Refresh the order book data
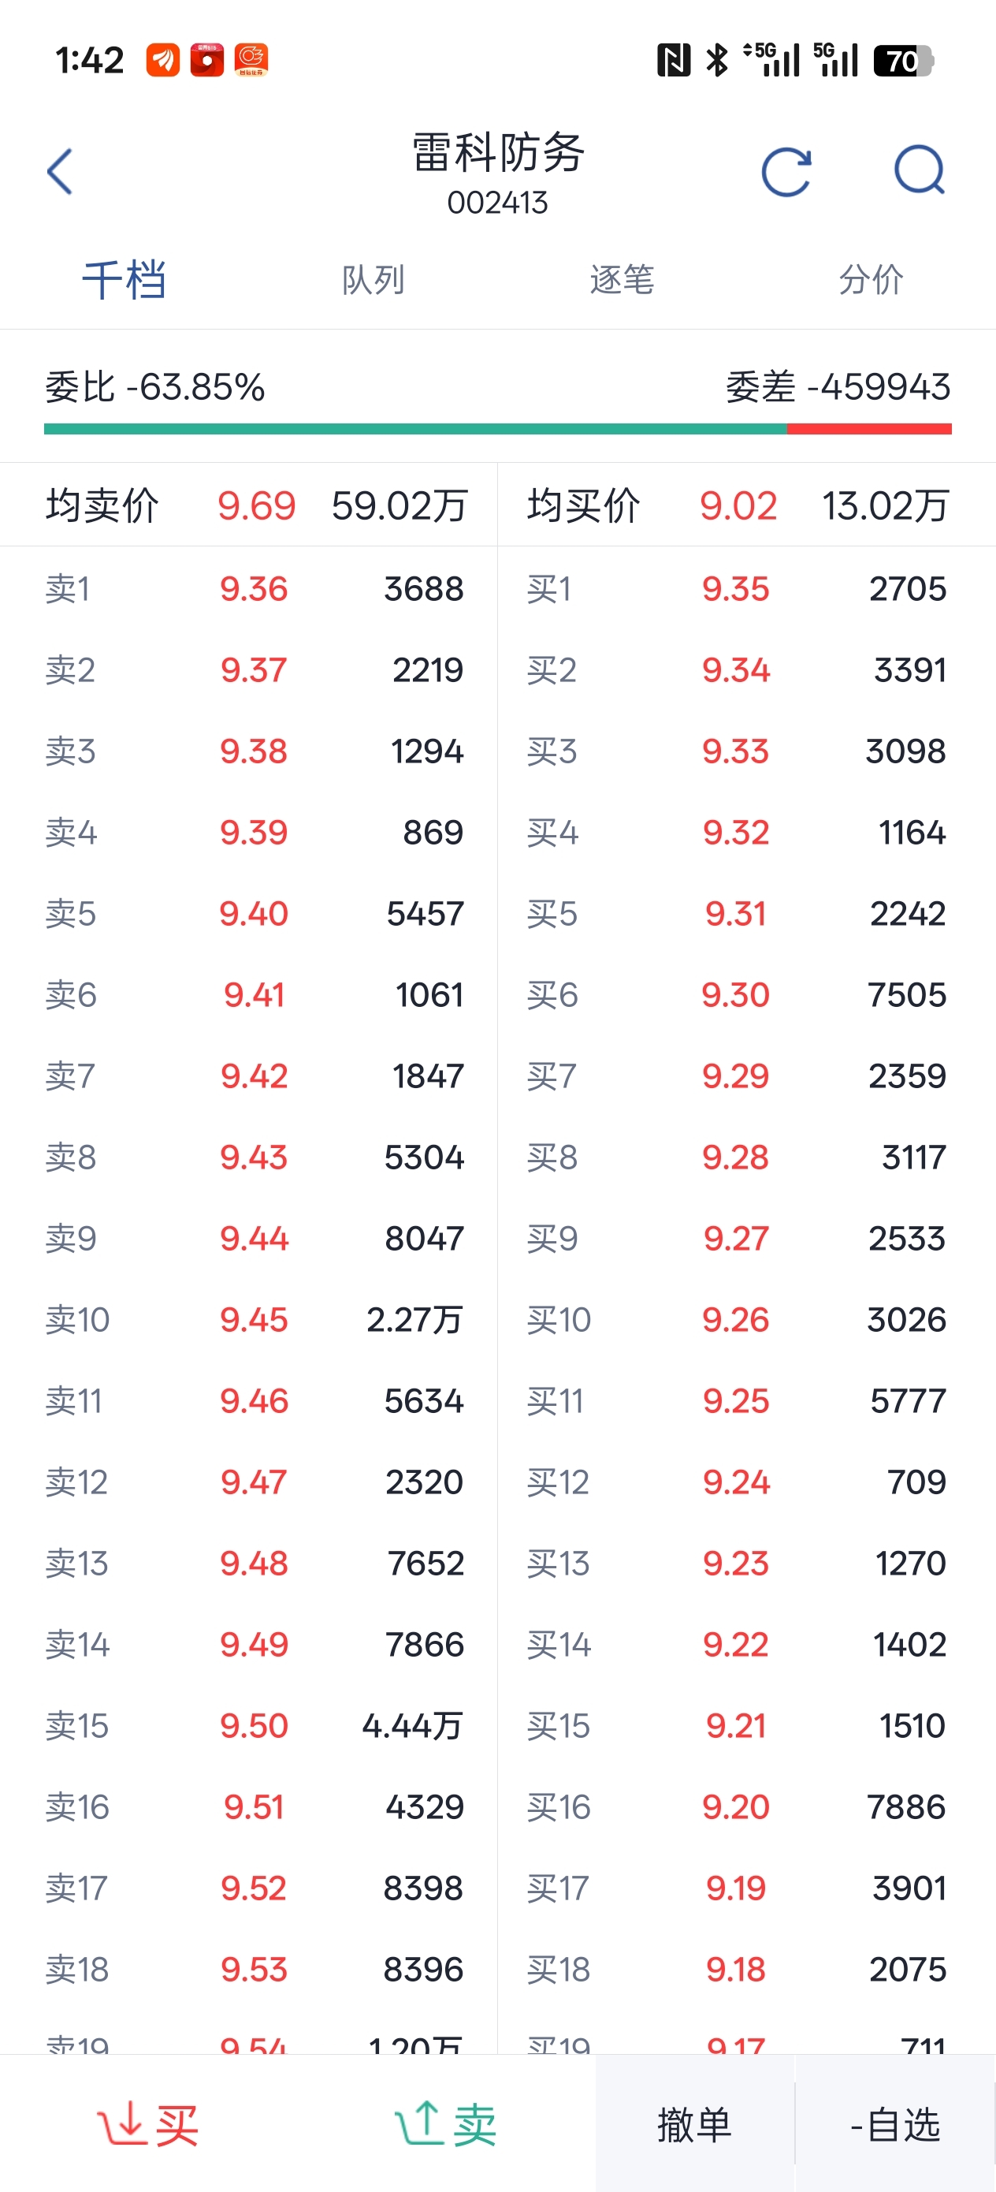Screen dimensions: 996x2192 pos(786,172)
